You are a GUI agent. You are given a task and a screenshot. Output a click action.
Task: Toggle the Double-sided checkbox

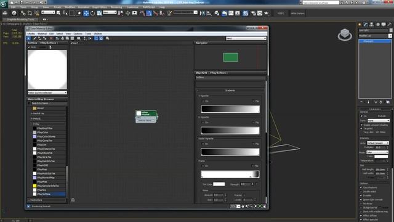coord(361,192)
